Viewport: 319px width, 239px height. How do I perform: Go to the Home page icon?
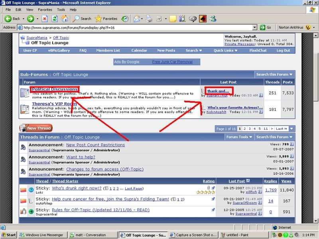(65, 19)
